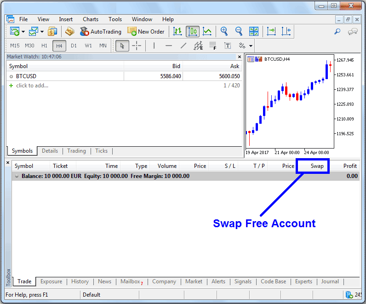Open the Code Base tab

[x=273, y=281]
